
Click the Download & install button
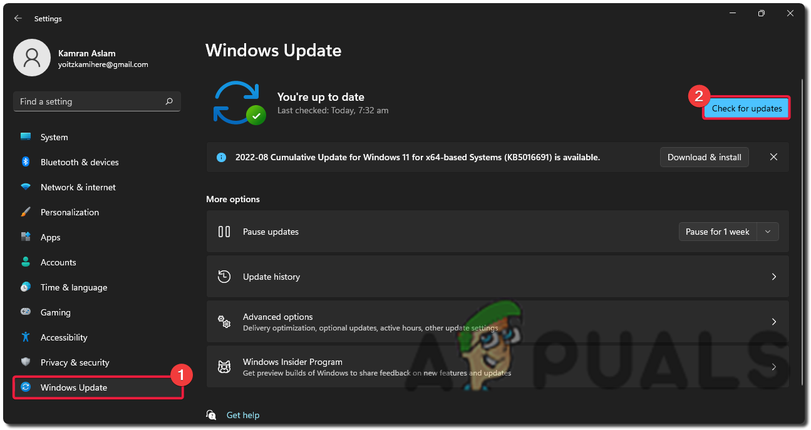click(704, 157)
